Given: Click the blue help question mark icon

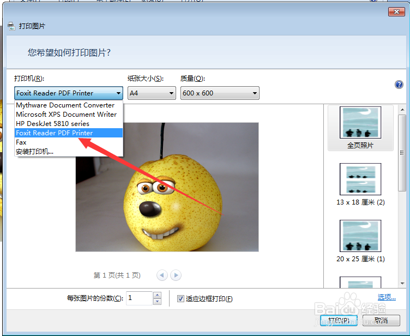Looking at the screenshot, I should [x=399, y=85].
